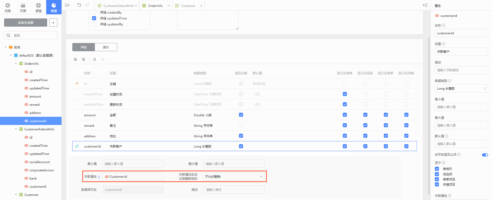Uncheck required checkbox for amount row
492x200 pixels.
[241, 115]
